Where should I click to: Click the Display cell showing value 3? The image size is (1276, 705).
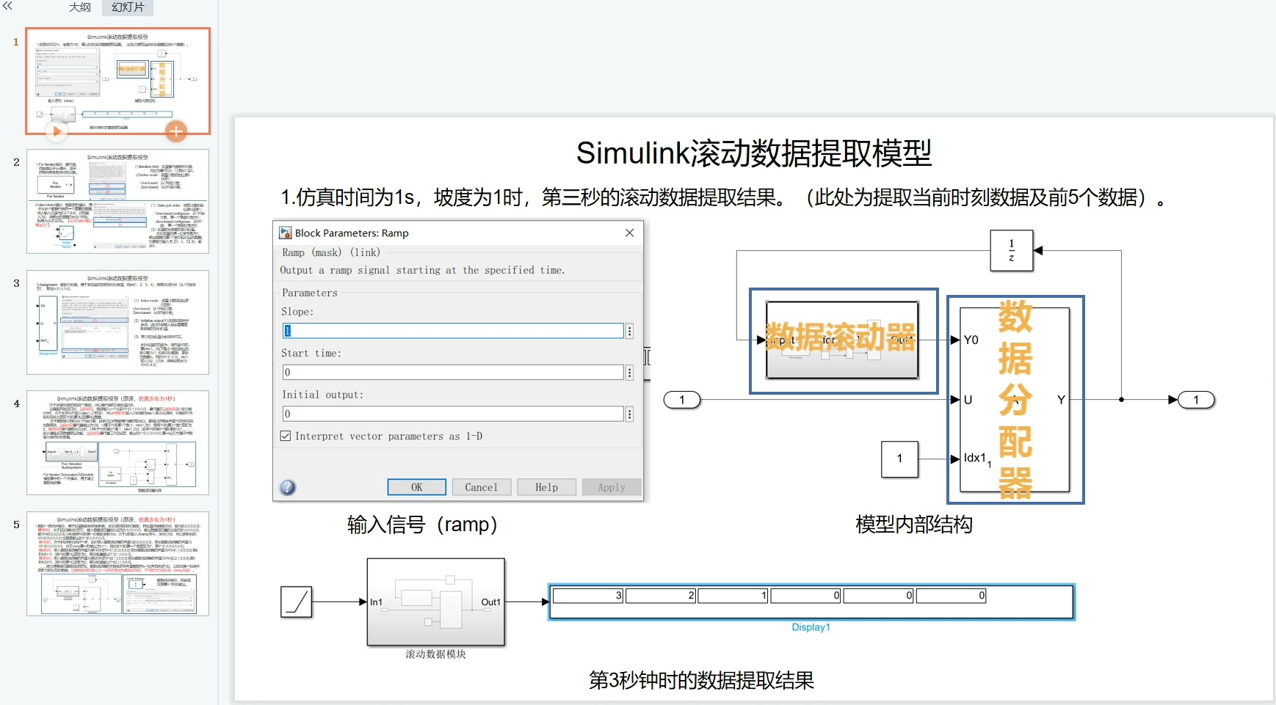click(x=588, y=596)
